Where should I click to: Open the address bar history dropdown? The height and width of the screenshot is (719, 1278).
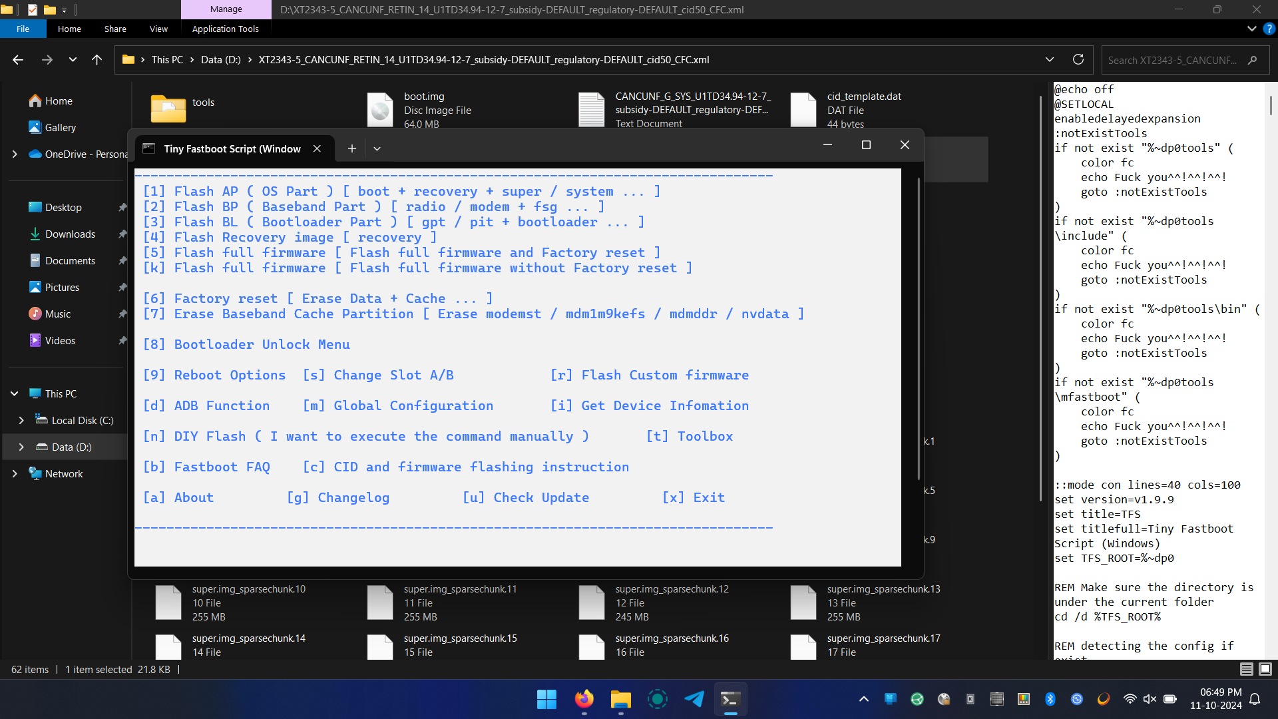pyautogui.click(x=1050, y=59)
